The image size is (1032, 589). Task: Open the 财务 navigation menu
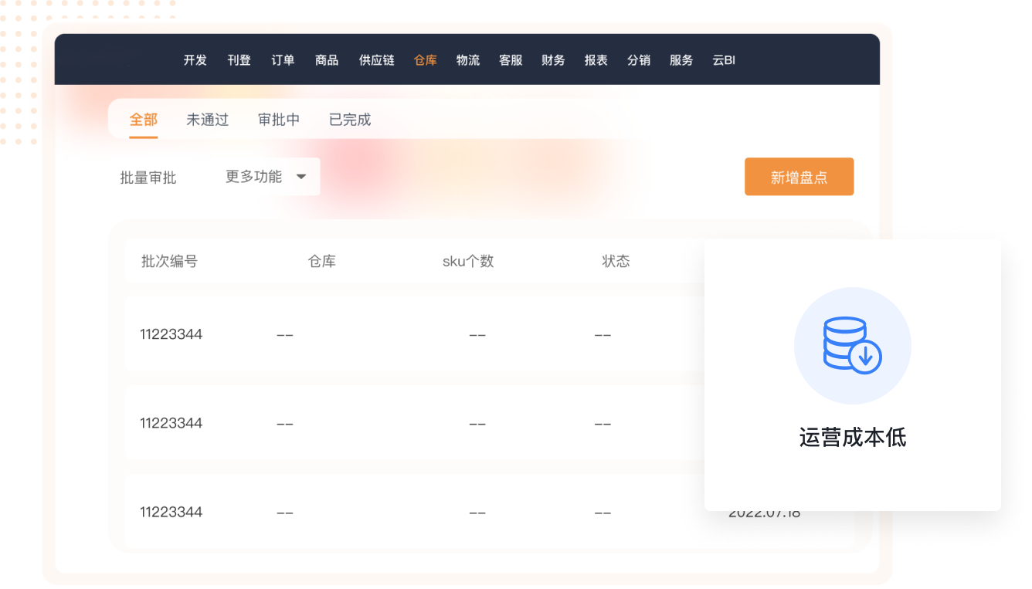[553, 60]
